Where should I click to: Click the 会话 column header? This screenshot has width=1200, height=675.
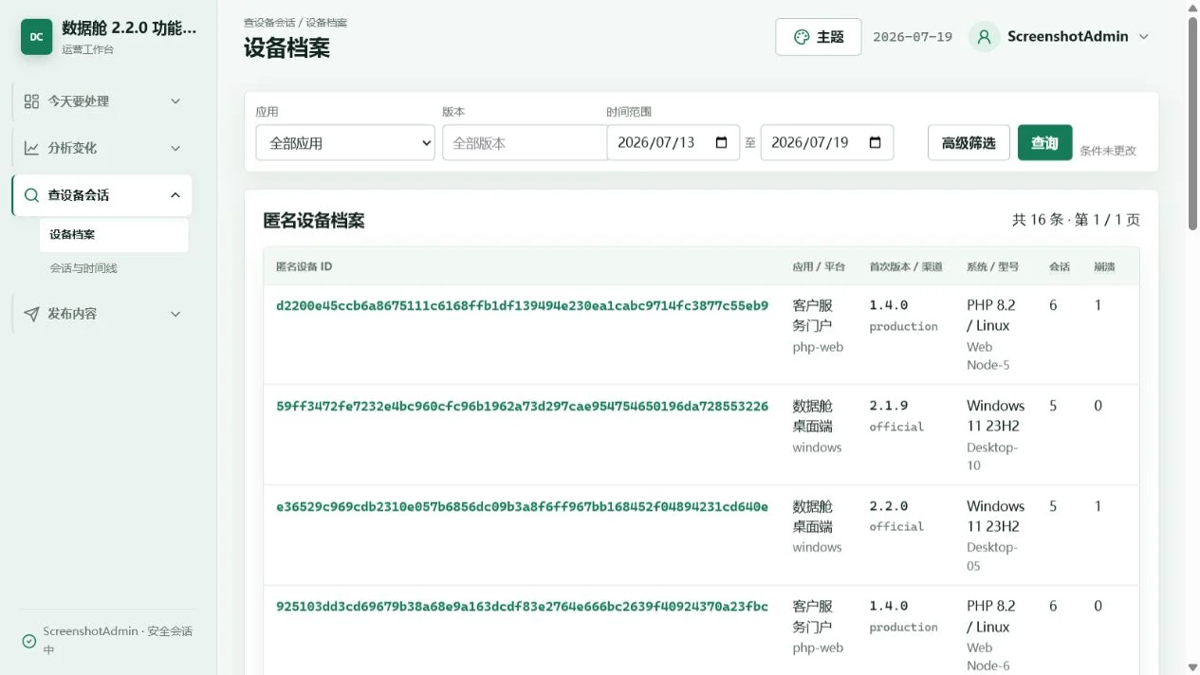point(1060,266)
